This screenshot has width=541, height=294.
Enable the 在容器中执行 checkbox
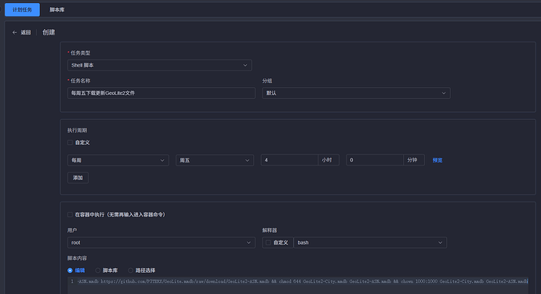70,215
